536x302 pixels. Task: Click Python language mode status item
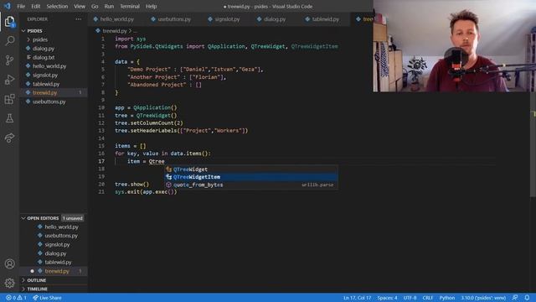446,298
